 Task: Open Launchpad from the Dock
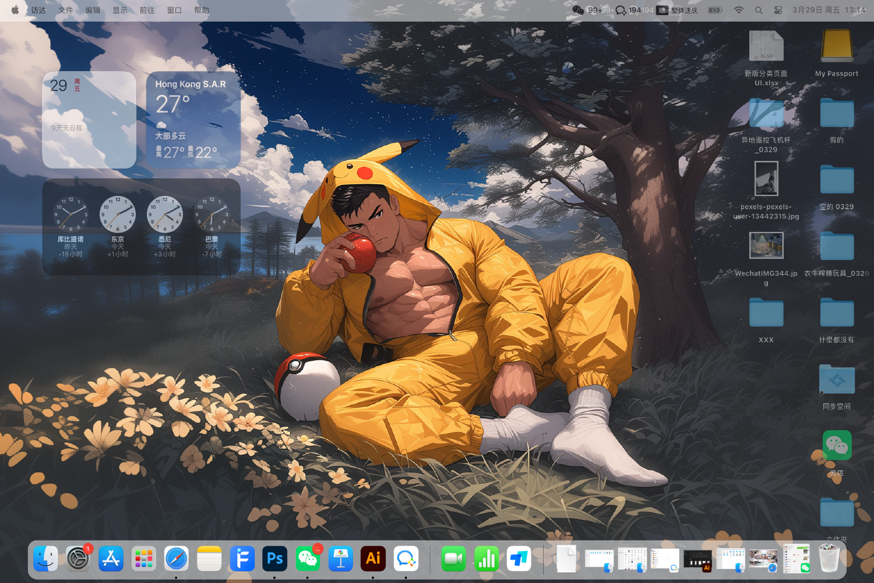click(143, 559)
